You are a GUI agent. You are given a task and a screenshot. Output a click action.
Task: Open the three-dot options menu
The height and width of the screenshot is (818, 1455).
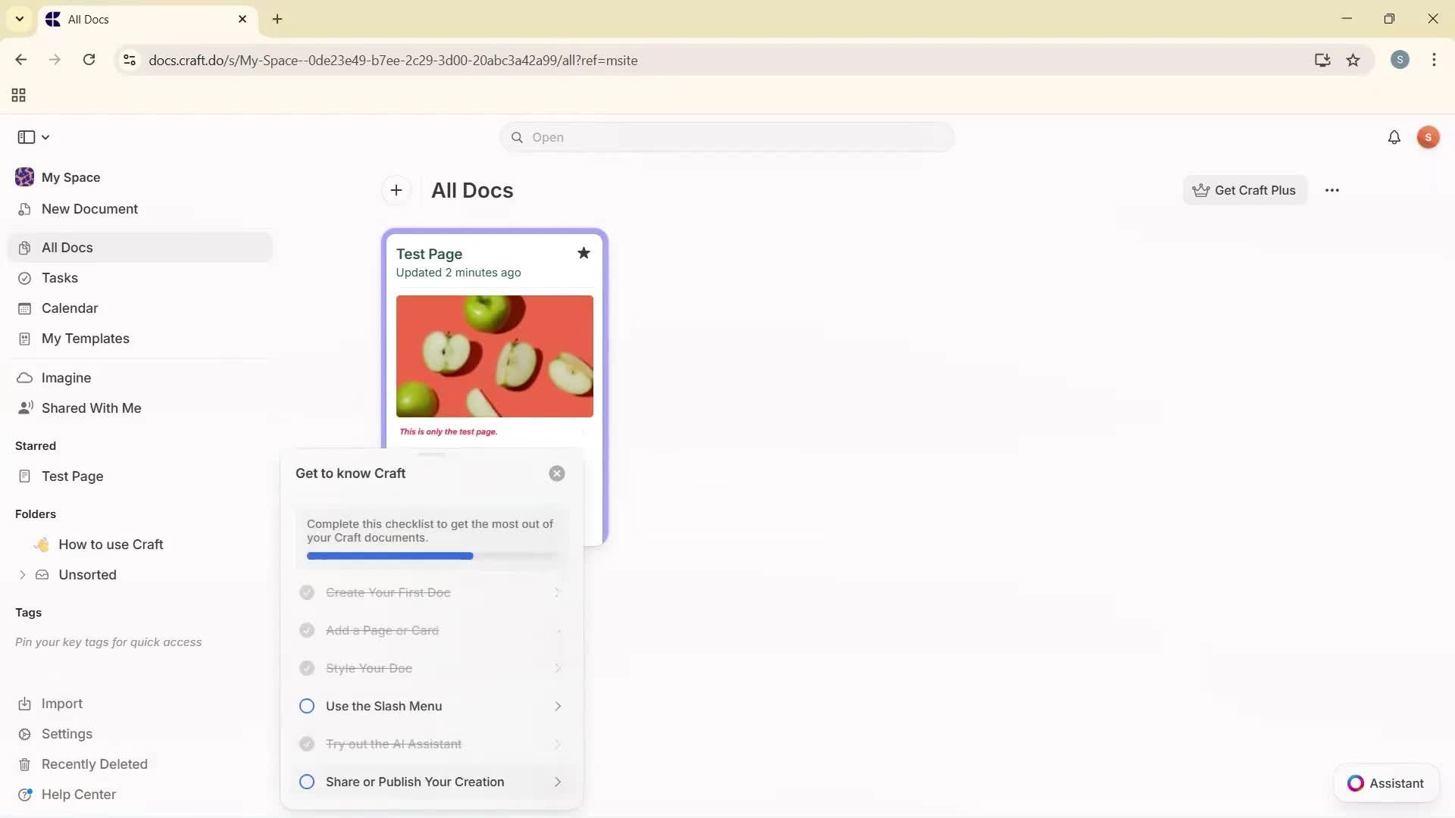pos(1332,190)
